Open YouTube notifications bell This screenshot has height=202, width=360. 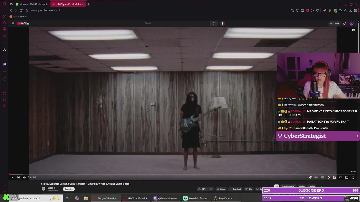(x=344, y=24)
